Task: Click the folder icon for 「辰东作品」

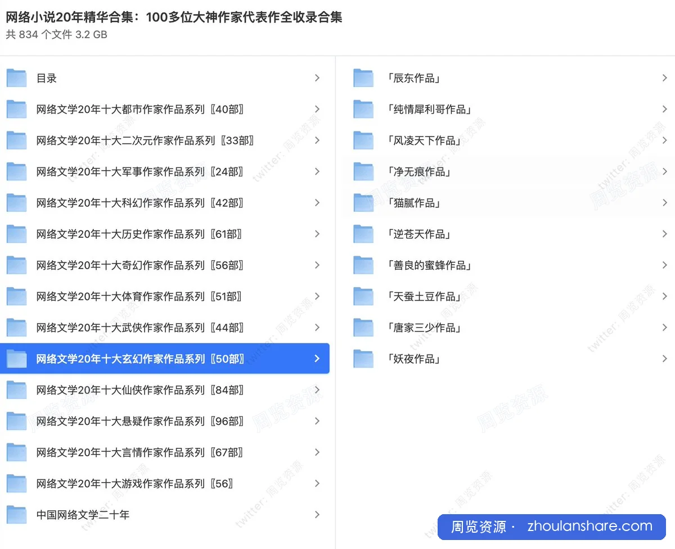Action: click(363, 78)
